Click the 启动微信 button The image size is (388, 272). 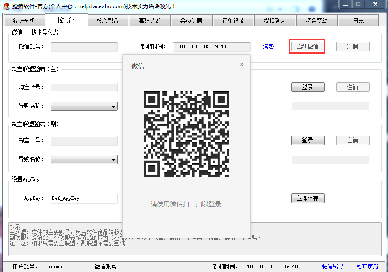(x=307, y=46)
